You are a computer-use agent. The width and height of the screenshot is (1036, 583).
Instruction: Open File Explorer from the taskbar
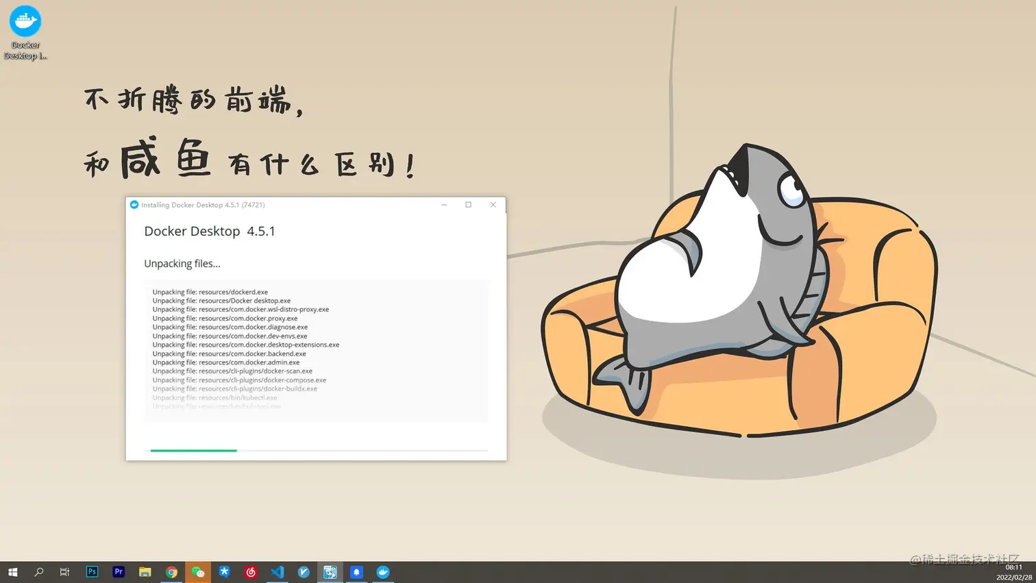tap(145, 572)
